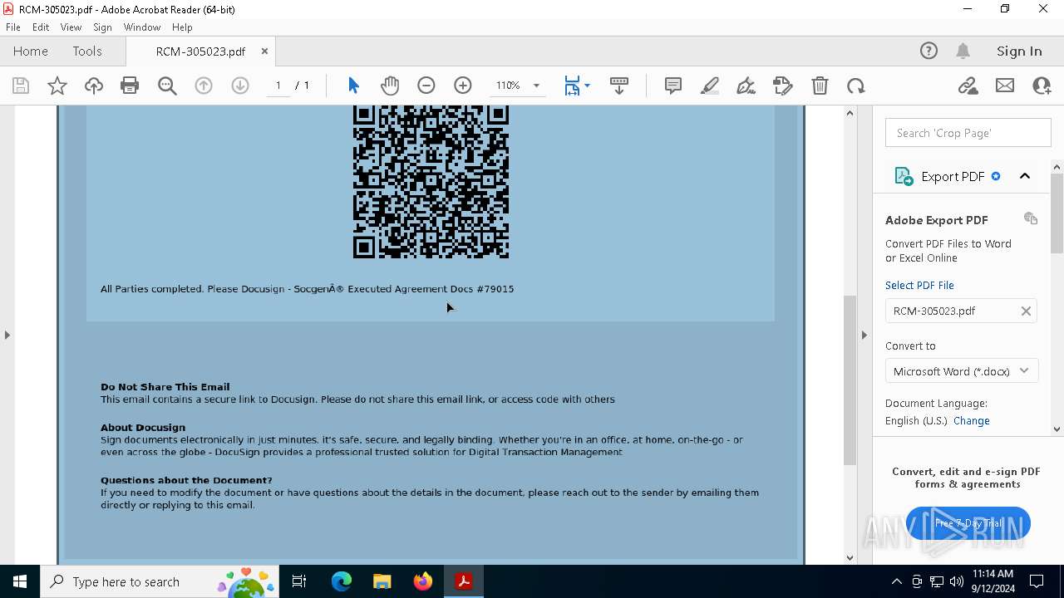Open the Convert to Microsoft Word dropdown
Image resolution: width=1064 pixels, height=598 pixels.
click(961, 371)
